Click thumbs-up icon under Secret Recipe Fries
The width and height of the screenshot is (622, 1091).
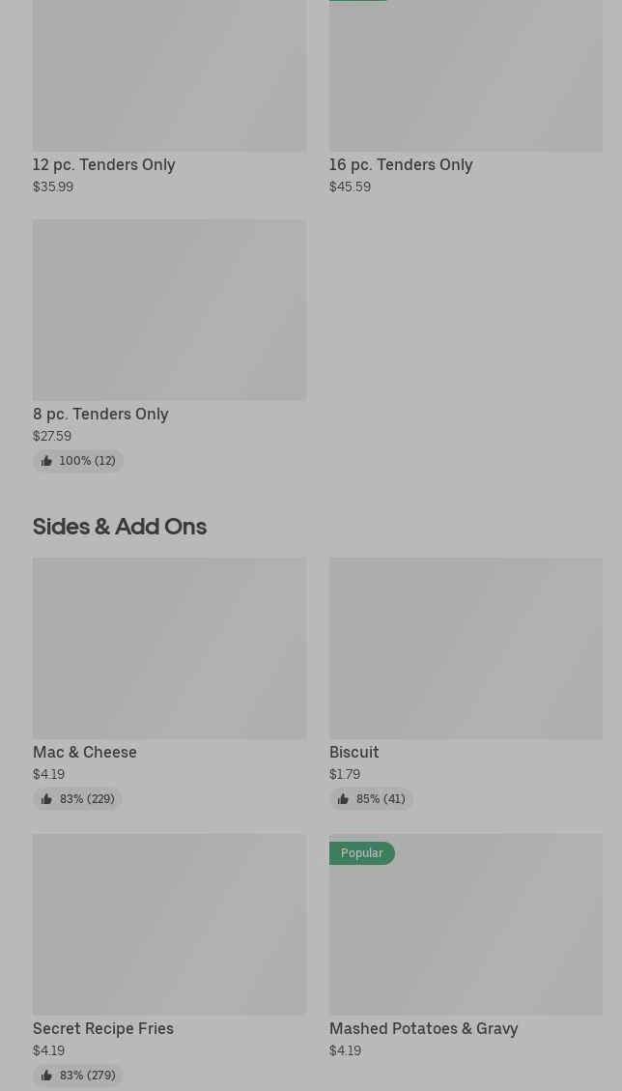[x=46, y=1076]
